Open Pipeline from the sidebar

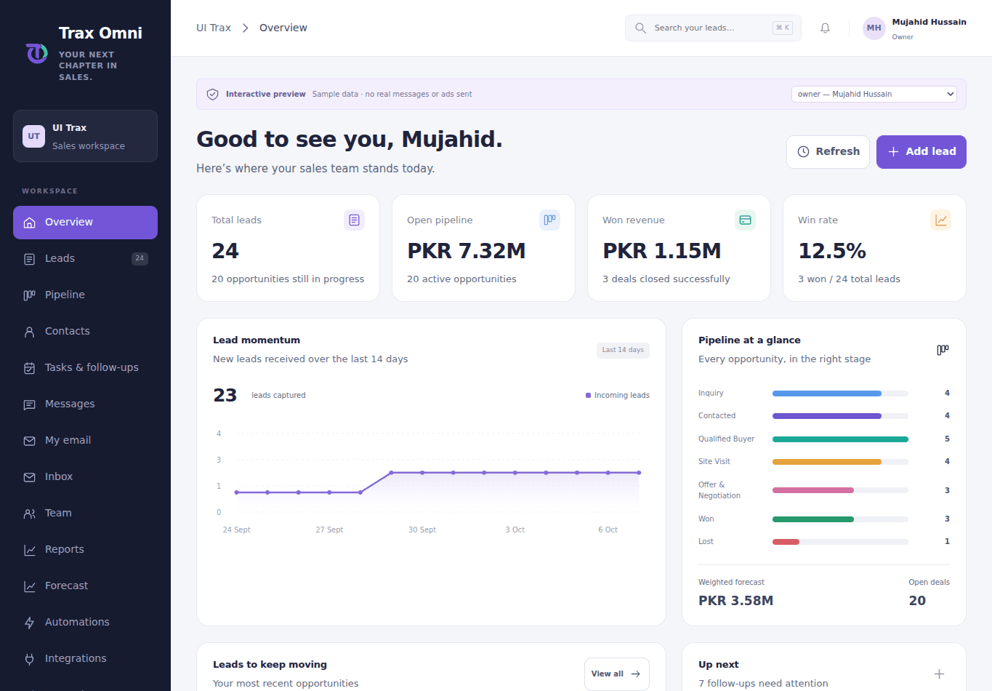click(85, 295)
